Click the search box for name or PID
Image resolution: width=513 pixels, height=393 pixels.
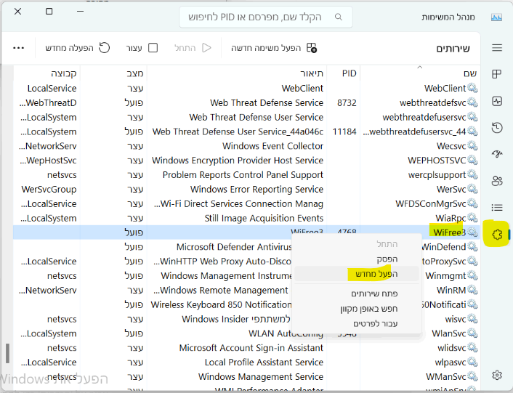(265, 17)
